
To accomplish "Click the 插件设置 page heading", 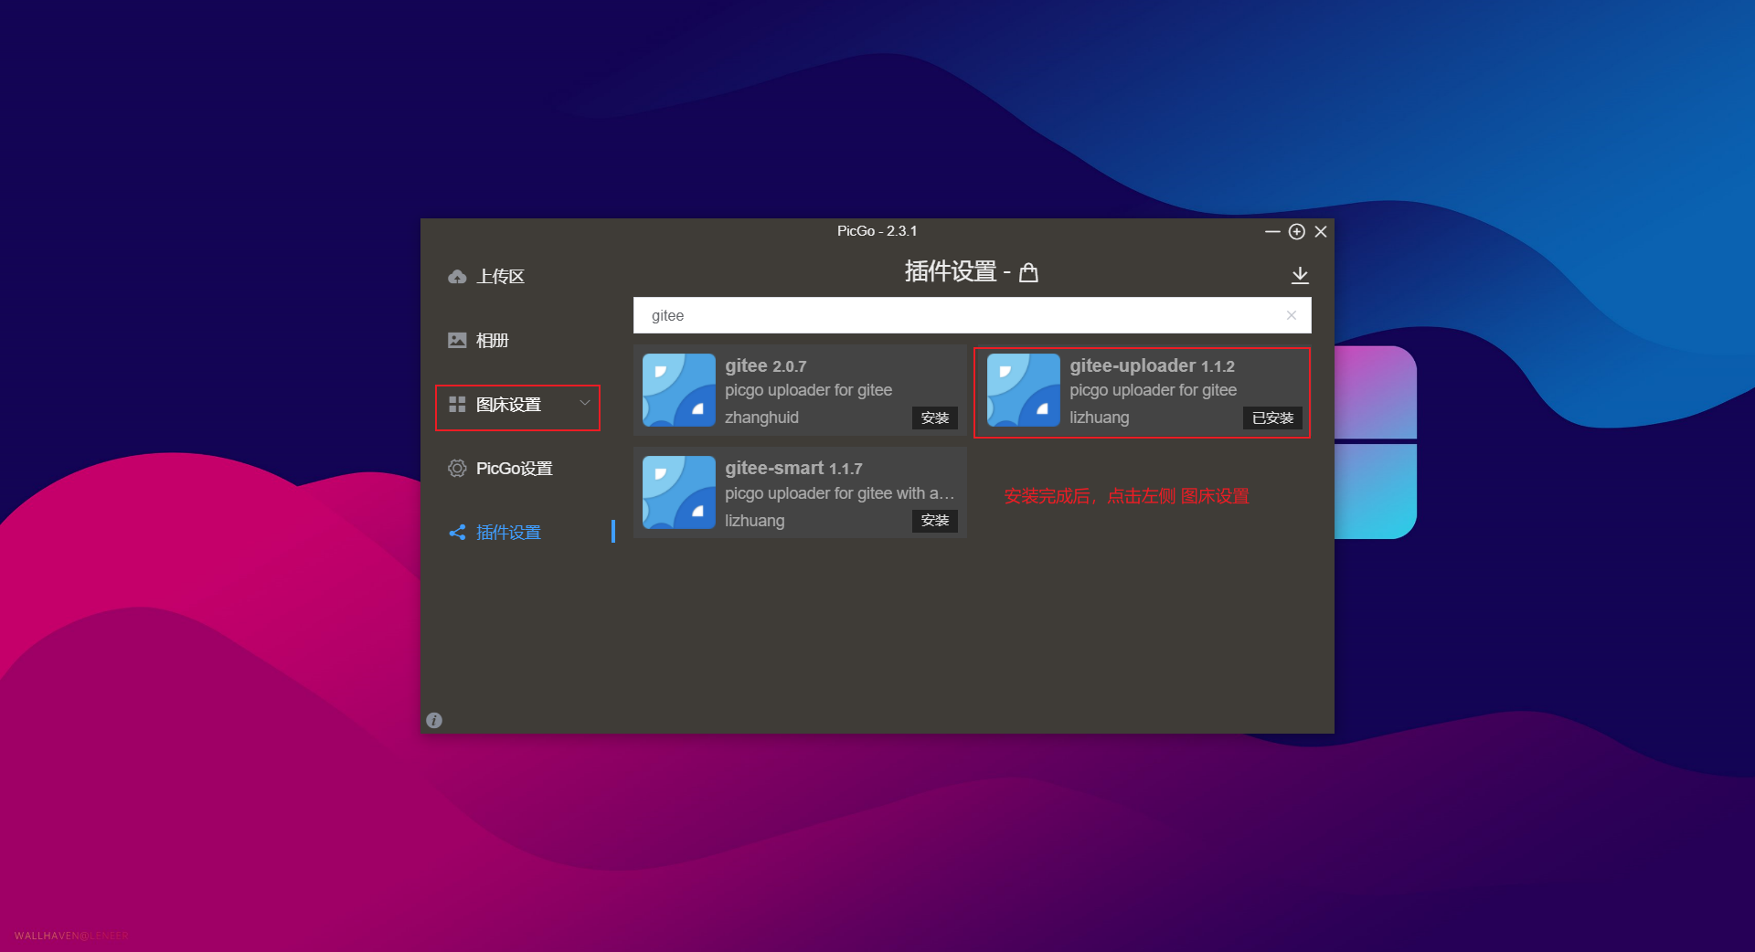I will coord(950,271).
